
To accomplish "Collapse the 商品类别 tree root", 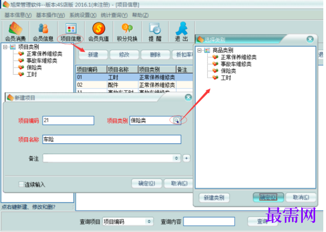I will click(199, 50).
